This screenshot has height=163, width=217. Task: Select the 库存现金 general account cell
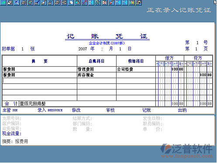(x=96, y=75)
